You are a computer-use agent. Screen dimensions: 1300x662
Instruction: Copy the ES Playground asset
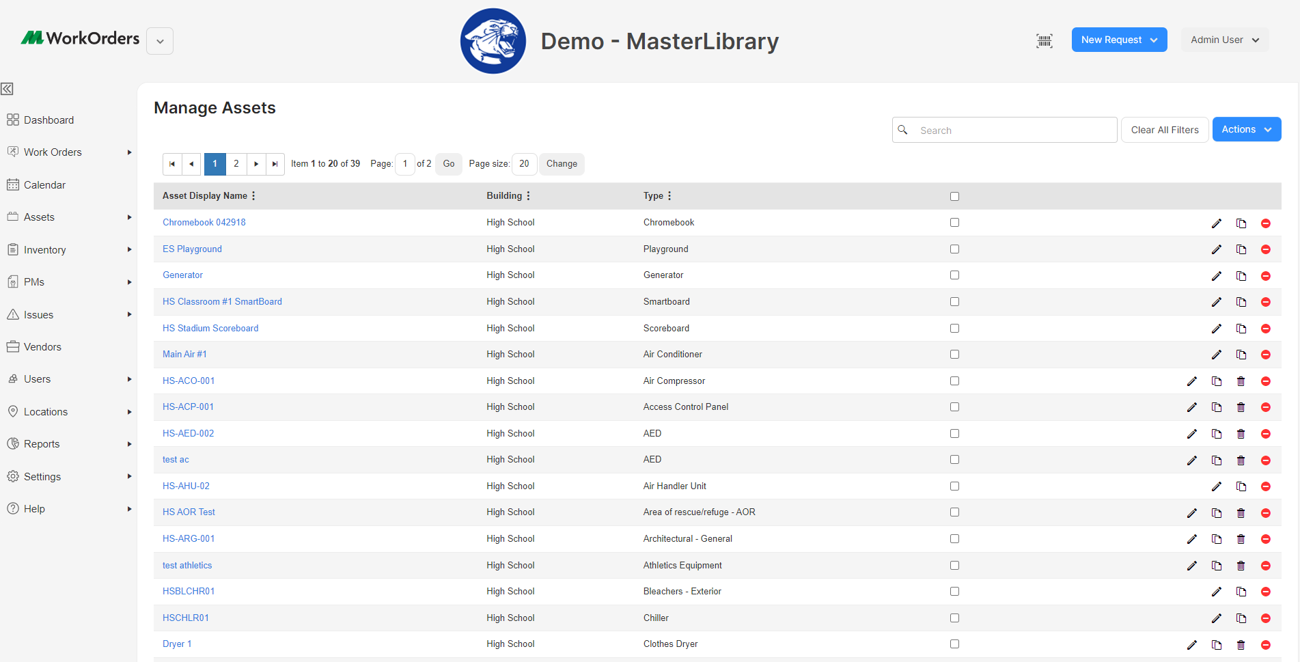(1241, 249)
